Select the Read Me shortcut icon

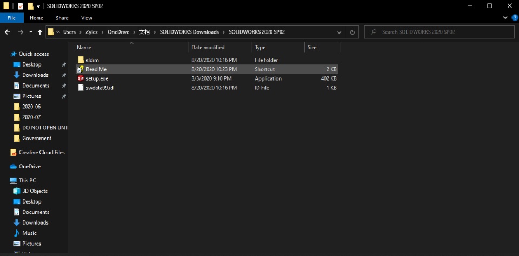point(81,69)
